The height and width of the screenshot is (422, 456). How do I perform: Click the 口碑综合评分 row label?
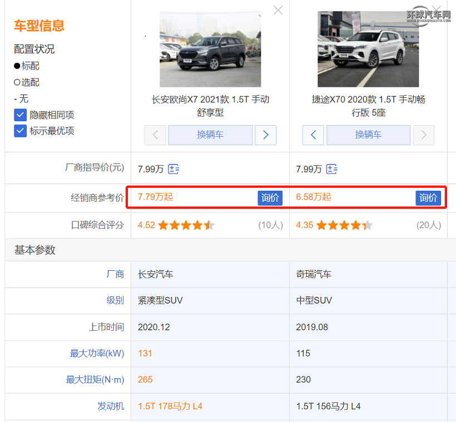(x=97, y=225)
